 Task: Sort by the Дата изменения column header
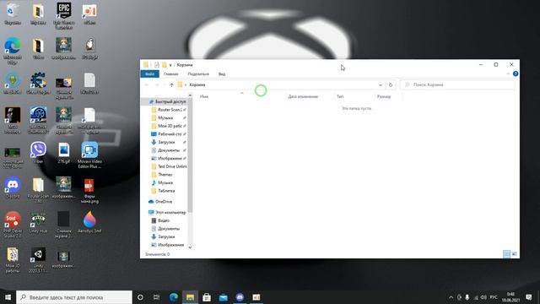[x=310, y=96]
